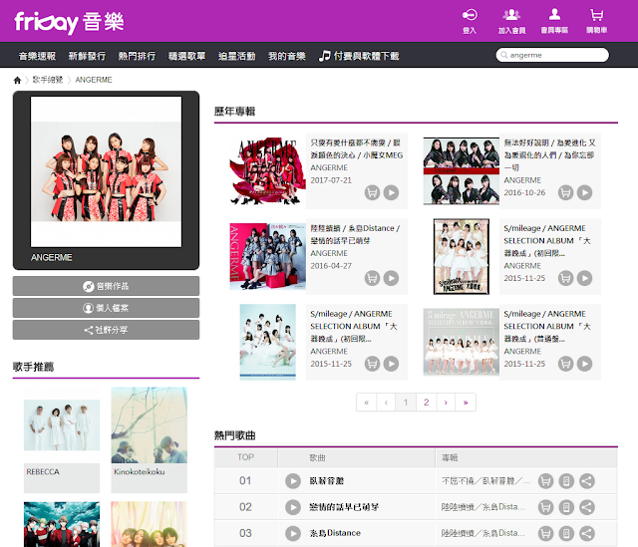Add song 01 to cart
This screenshot has height=547, width=638.
click(545, 481)
